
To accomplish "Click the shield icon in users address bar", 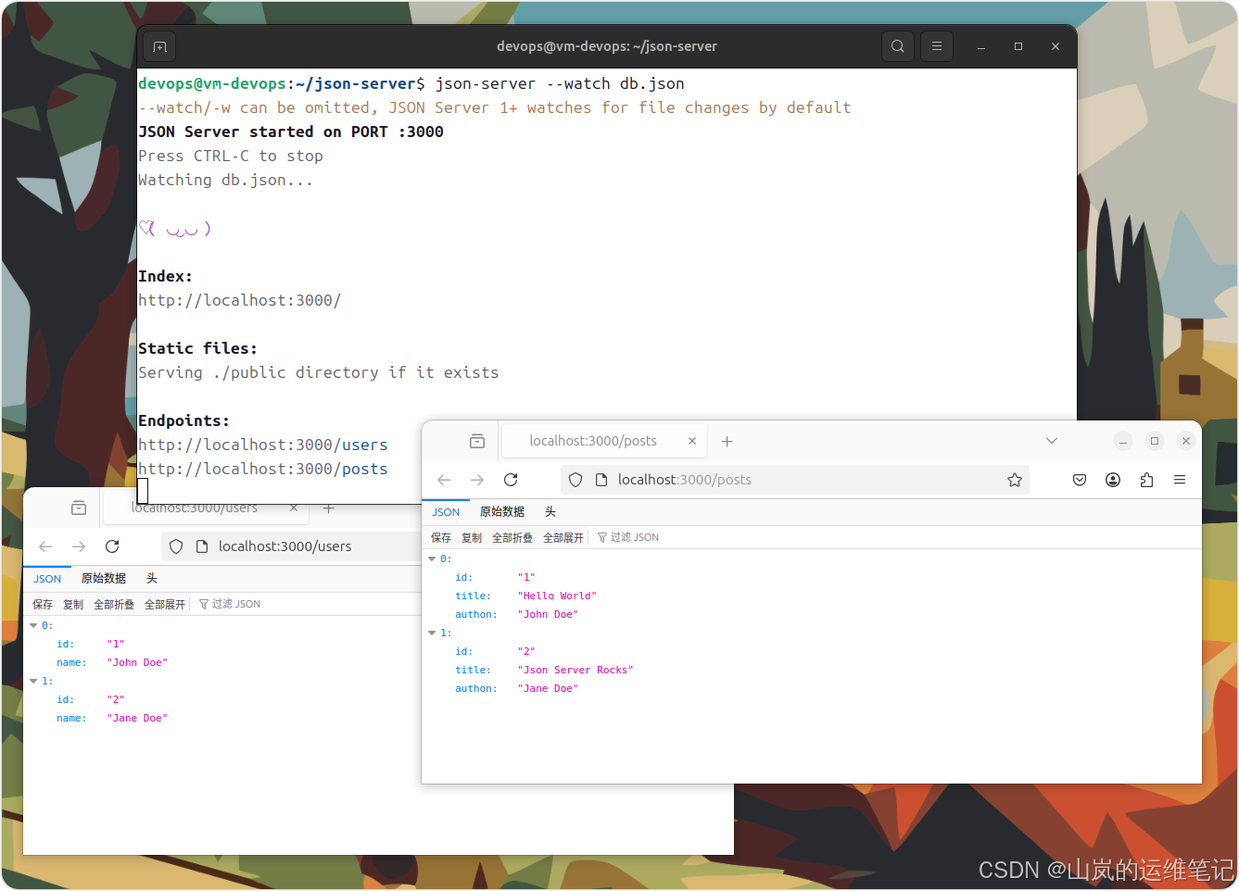I will click(176, 546).
